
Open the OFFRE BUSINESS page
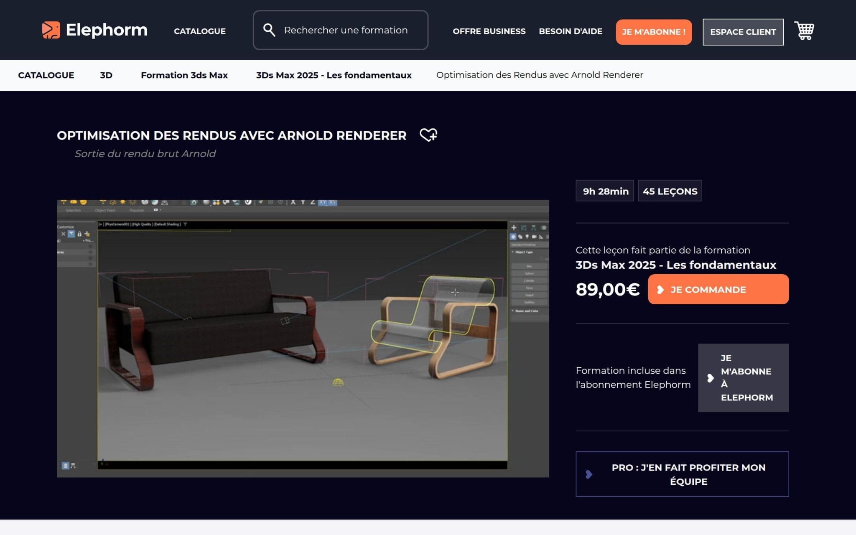489,31
